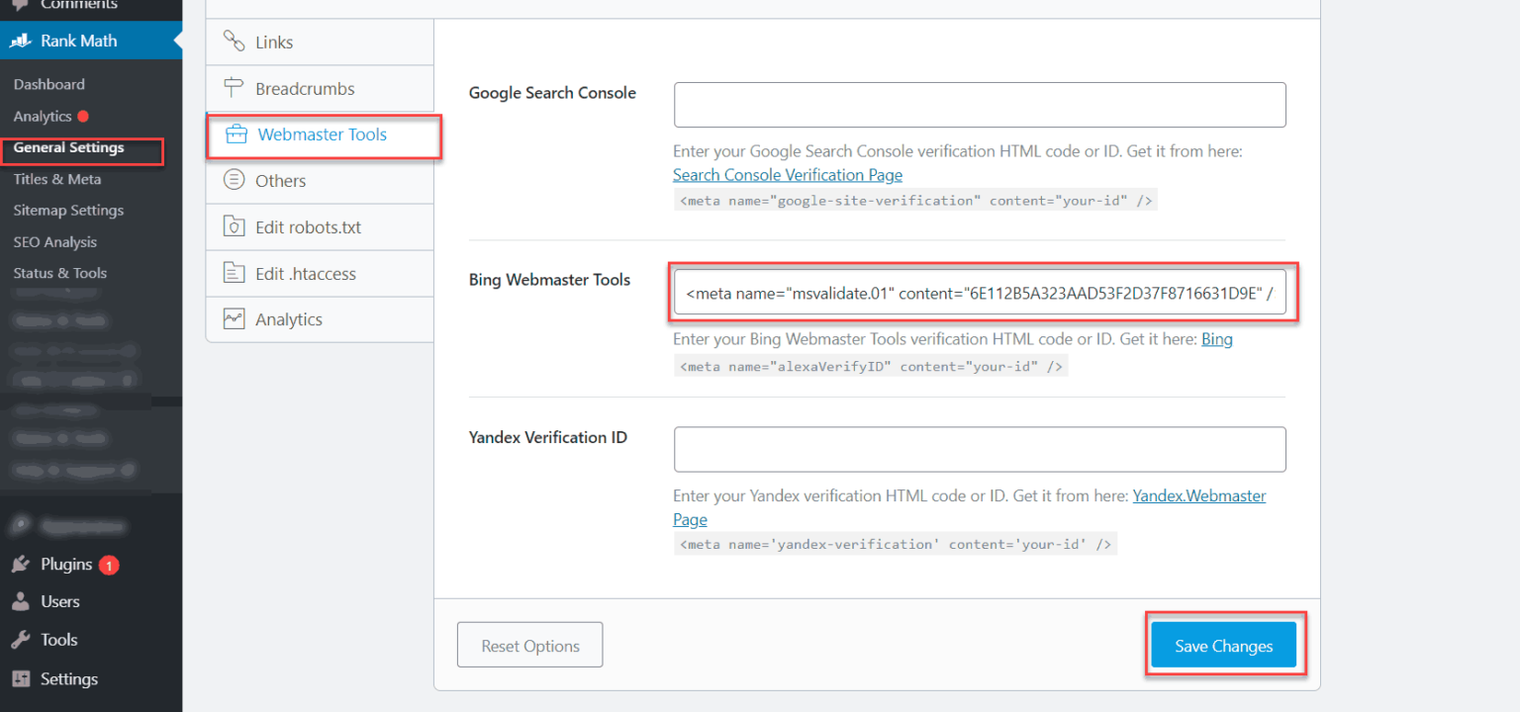This screenshot has width=1520, height=712.
Task: Navigate to Status & Tools
Action: point(59,273)
